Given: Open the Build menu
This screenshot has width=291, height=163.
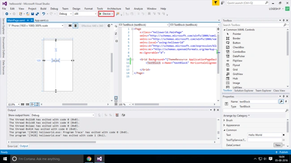Looking at the screenshot, I should [43, 8].
